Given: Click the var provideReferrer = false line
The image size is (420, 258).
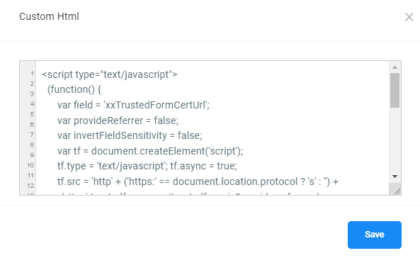Looking at the screenshot, I should [x=118, y=120].
